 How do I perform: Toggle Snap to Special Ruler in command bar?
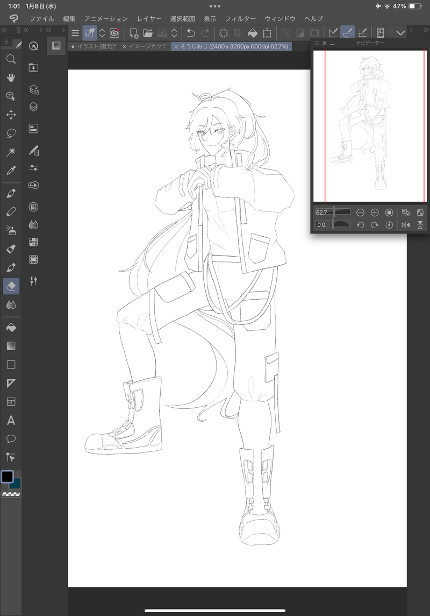pyautogui.click(x=348, y=33)
